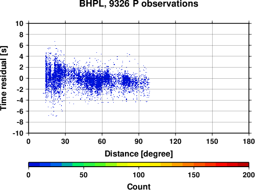255x190 pixels.
Task: Click the "Distance [degree]" axis label
Action: [x=139, y=154]
